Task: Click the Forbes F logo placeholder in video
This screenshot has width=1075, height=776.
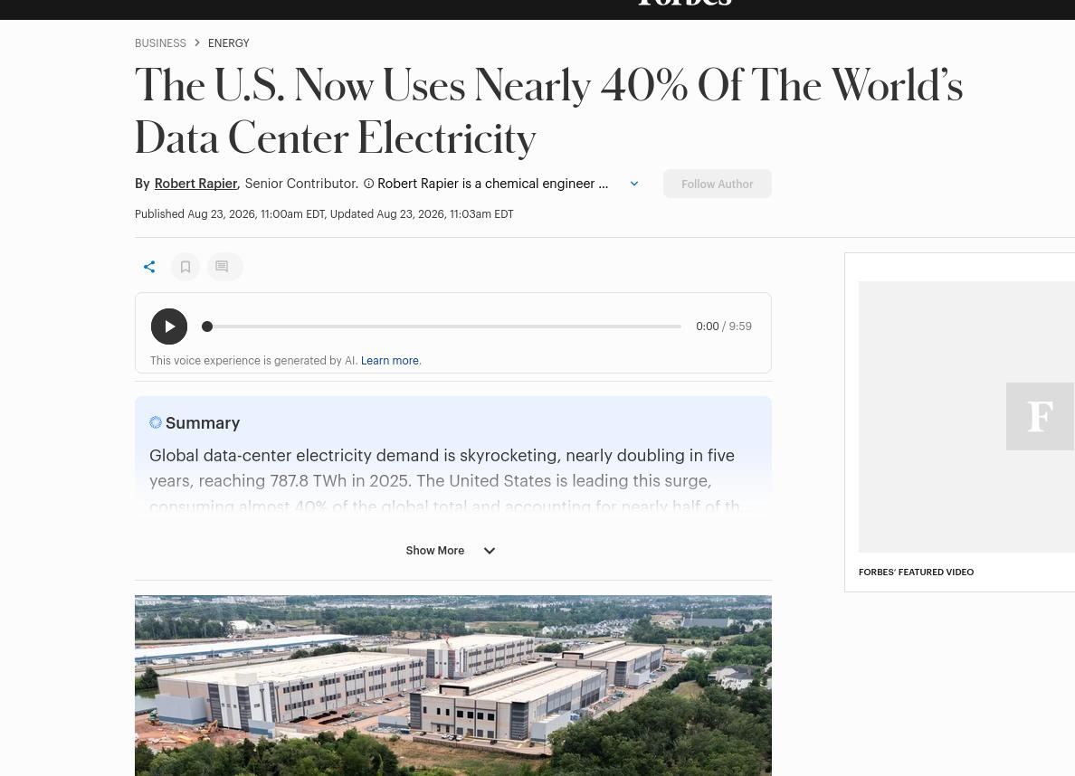Action: tap(1040, 416)
